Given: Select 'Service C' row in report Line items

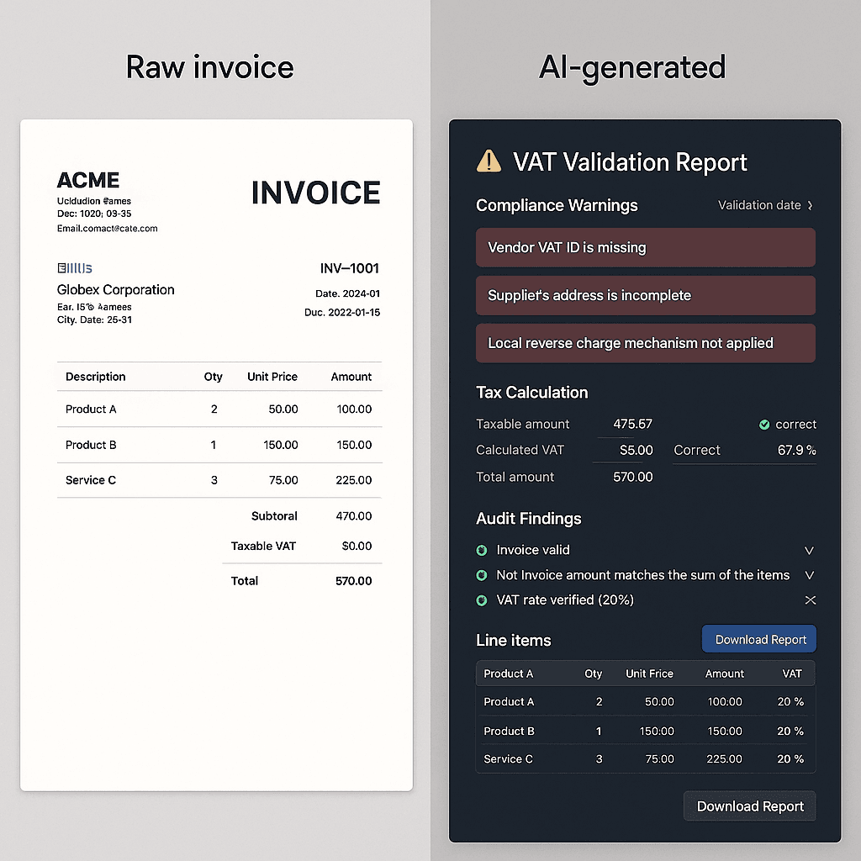Looking at the screenshot, I should (645, 759).
